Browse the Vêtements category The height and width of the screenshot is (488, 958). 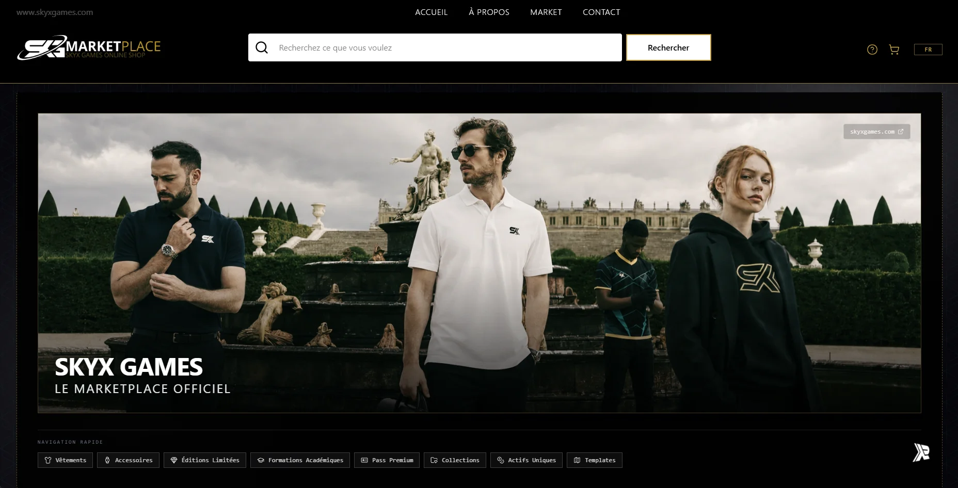tap(66, 460)
